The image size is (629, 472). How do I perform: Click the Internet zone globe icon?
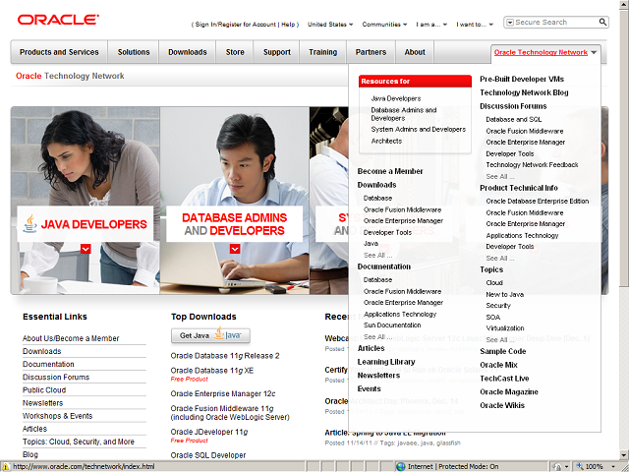pos(400,466)
